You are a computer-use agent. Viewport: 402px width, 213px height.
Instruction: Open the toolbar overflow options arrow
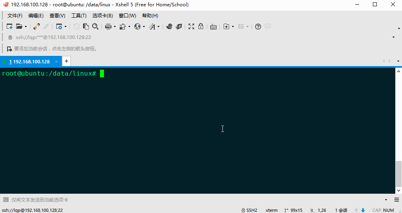[x=399, y=28]
